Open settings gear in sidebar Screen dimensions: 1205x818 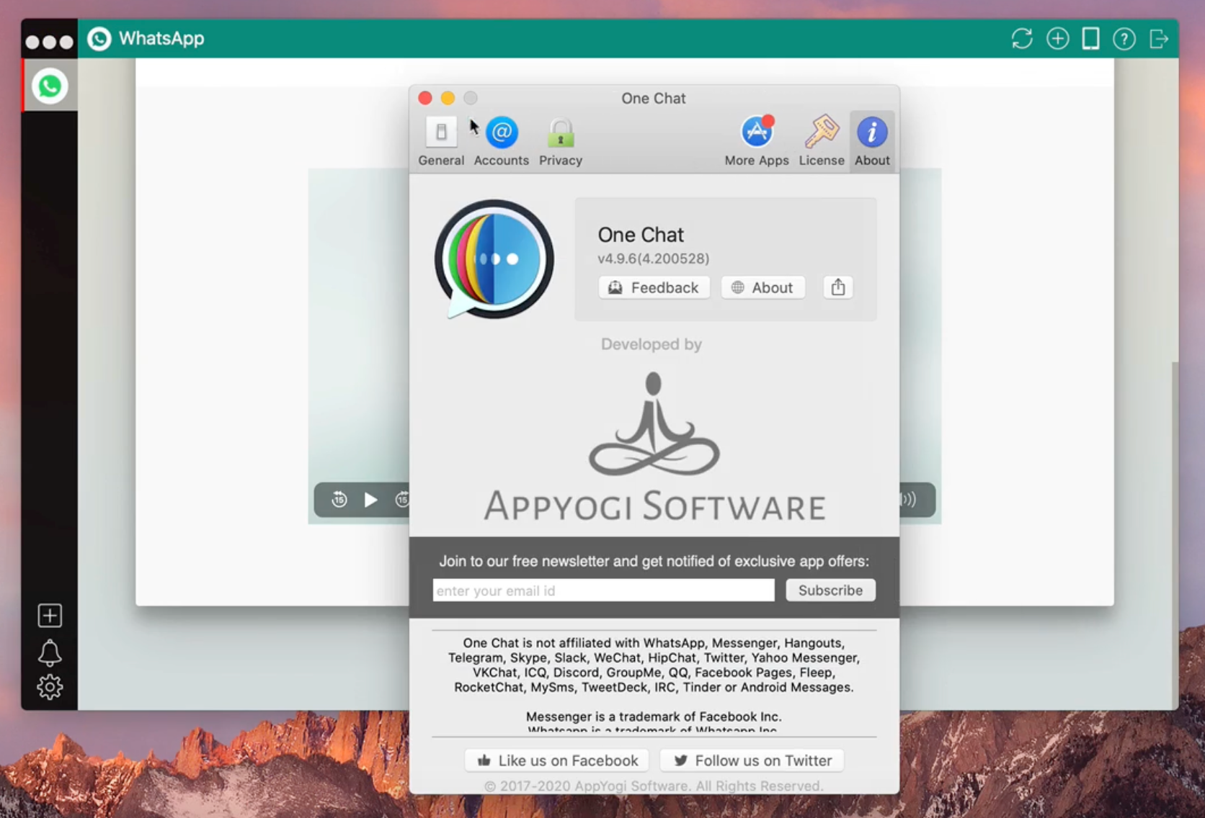50,687
